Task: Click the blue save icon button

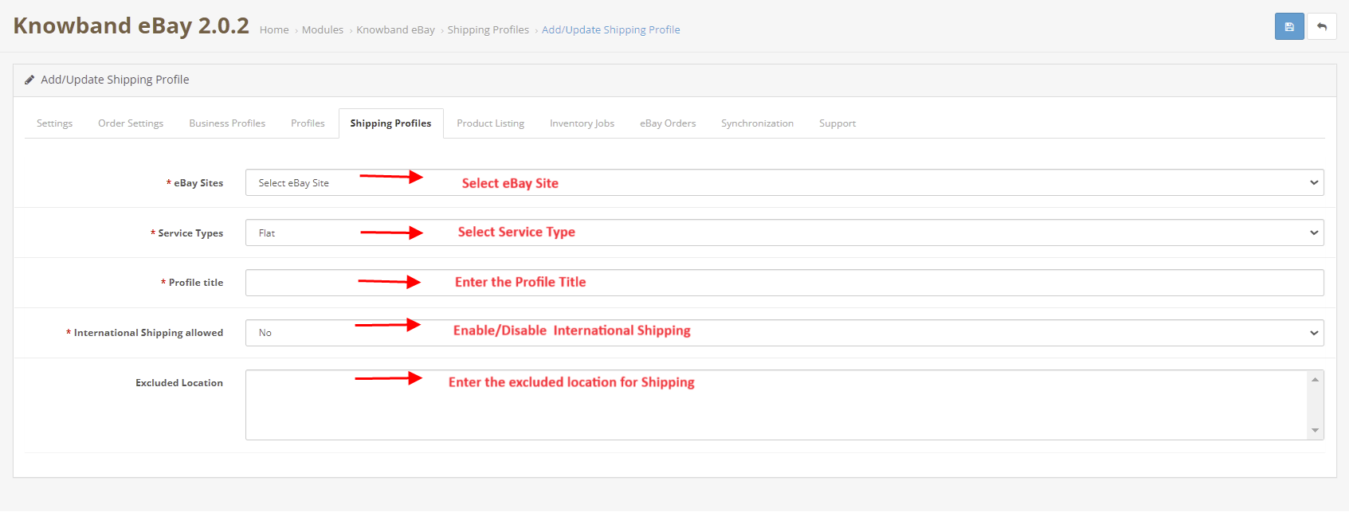Action: coord(1289,26)
